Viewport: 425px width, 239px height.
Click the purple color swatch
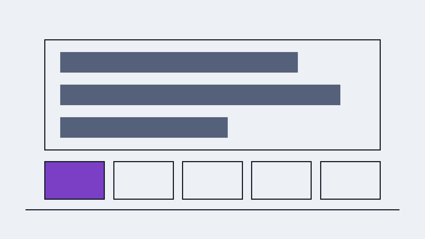tap(74, 180)
